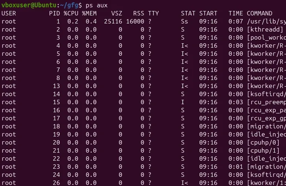This screenshot has height=186, width=286.
Task: Click the PID column header
Action: 55,13
